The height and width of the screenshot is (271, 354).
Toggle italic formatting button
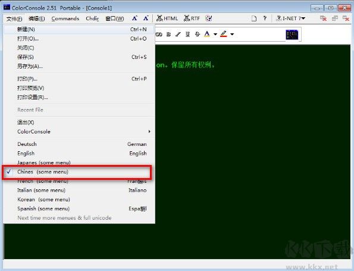(178, 35)
